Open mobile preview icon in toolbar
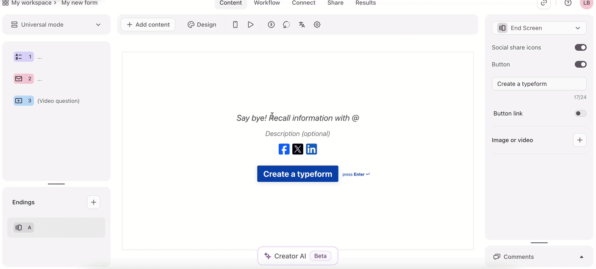The height and width of the screenshot is (269, 596). pos(235,25)
